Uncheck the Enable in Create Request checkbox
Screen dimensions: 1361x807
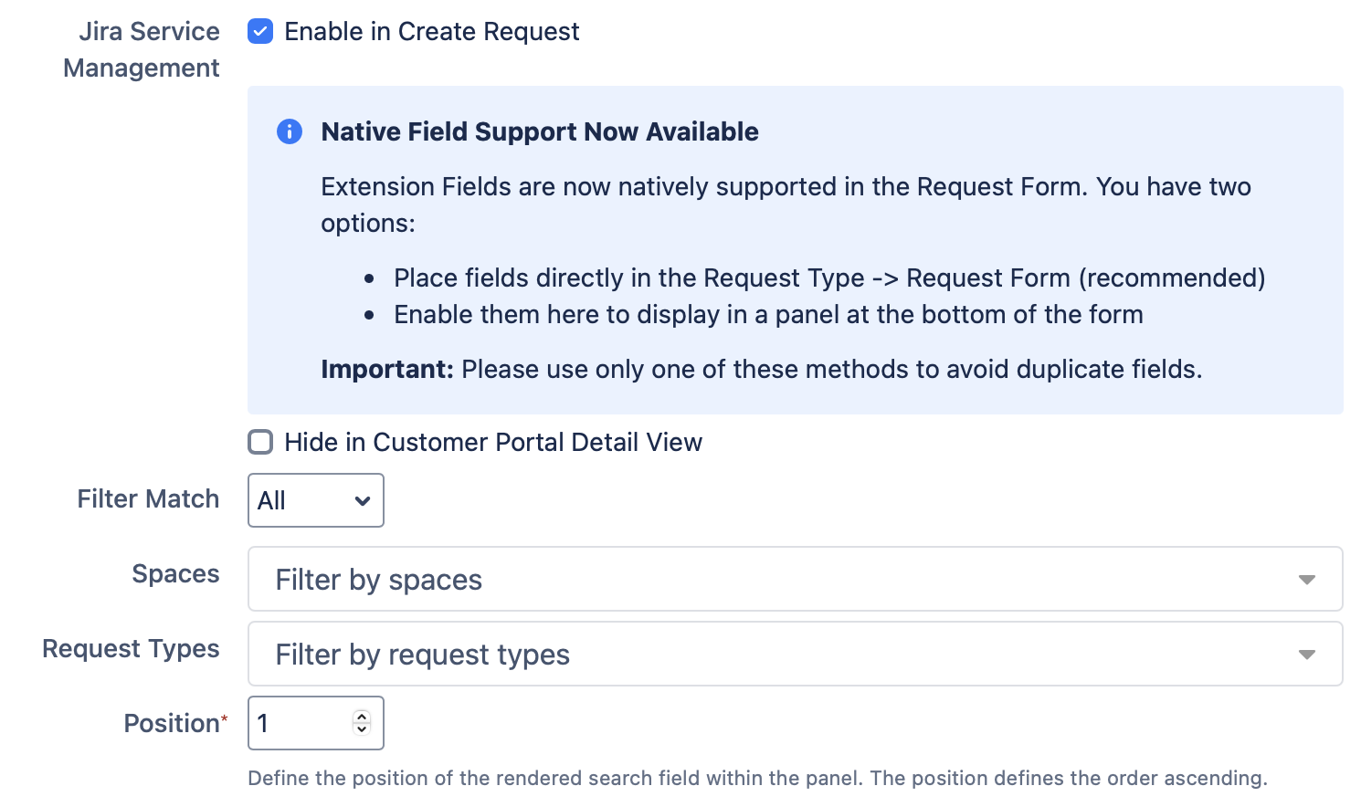[x=260, y=32]
